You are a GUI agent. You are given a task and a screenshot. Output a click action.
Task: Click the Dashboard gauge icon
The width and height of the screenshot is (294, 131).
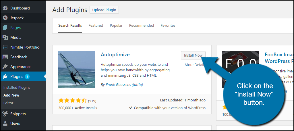click(x=5, y=8)
